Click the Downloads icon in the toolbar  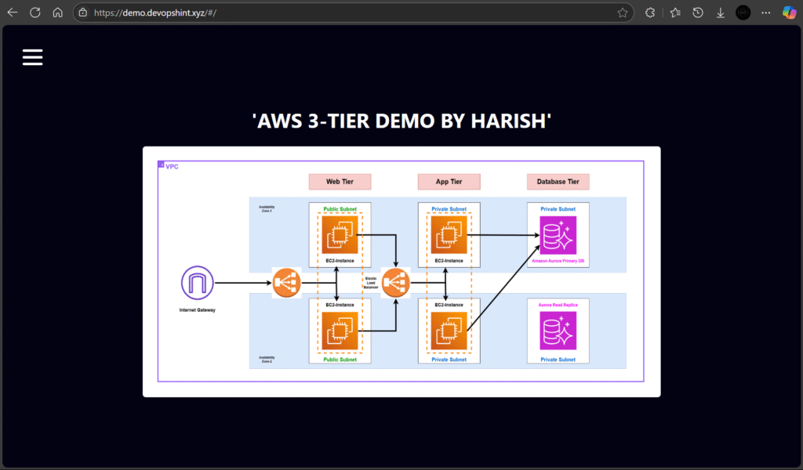pyautogui.click(x=720, y=12)
